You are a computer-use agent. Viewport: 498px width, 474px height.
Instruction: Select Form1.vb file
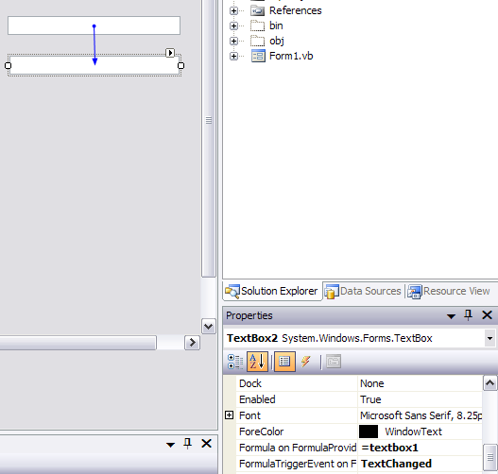click(291, 56)
